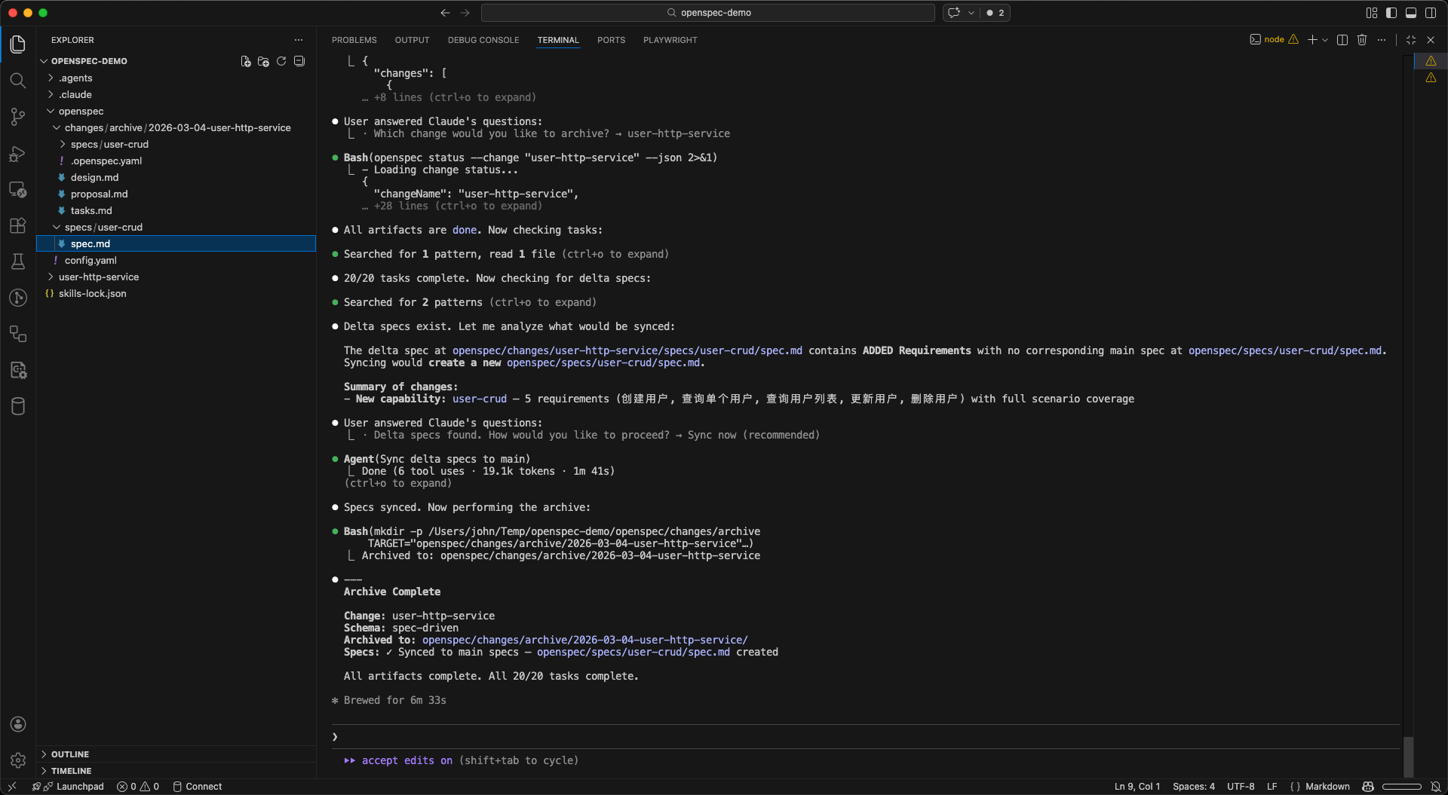Screen dimensions: 1448x795
Task: Click New File icon in Explorer header
Action: (x=246, y=61)
